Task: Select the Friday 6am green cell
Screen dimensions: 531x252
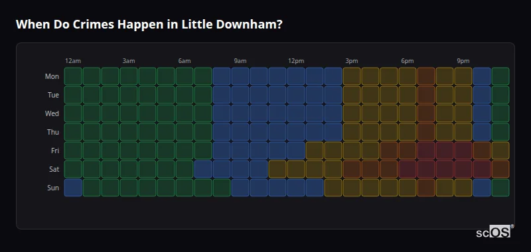Action: click(x=185, y=151)
